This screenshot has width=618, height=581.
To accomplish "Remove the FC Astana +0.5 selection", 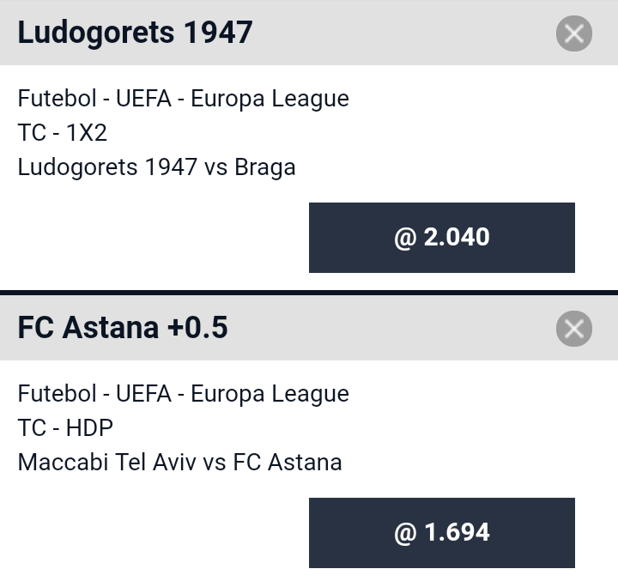I will pos(574,329).
